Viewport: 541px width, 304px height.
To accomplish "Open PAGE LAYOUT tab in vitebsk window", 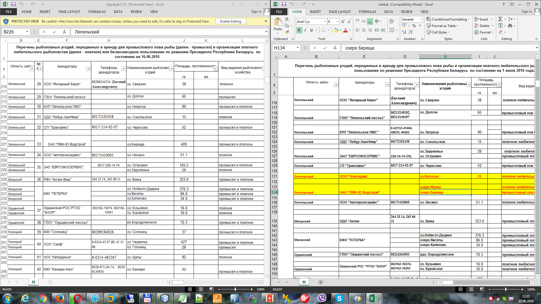I will (x=340, y=12).
